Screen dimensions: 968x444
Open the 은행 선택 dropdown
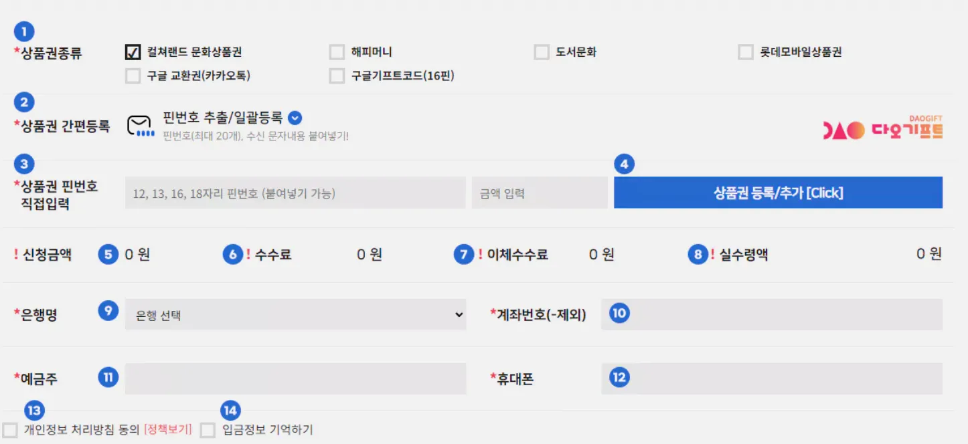(x=295, y=314)
